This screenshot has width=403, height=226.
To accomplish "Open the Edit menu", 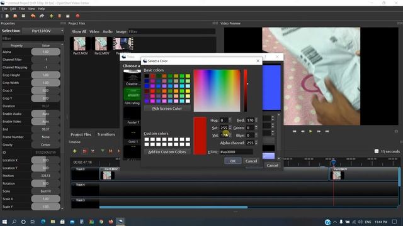I will pyautogui.click(x=13, y=9).
